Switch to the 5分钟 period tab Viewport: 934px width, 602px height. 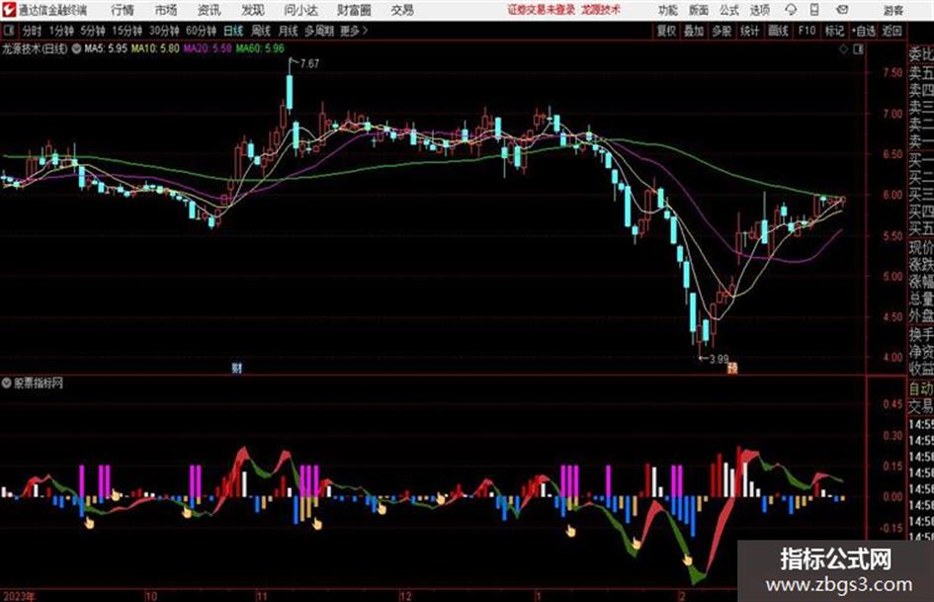click(x=92, y=31)
